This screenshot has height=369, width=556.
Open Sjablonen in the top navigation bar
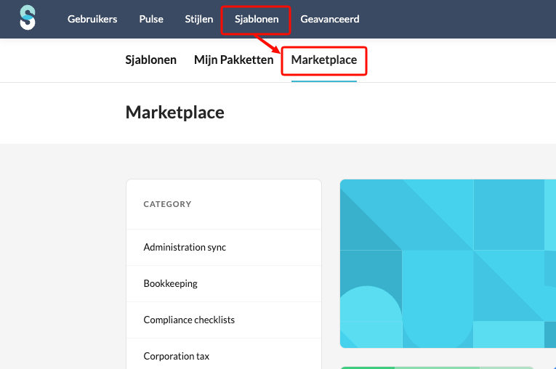(257, 19)
